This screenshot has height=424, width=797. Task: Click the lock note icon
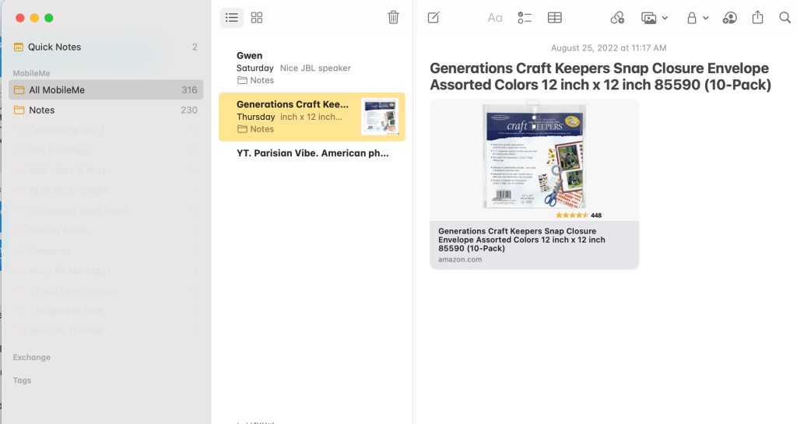pyautogui.click(x=692, y=18)
